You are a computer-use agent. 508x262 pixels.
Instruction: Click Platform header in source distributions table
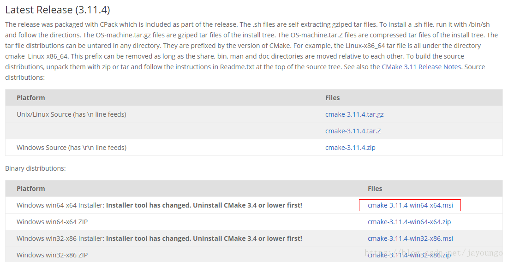(x=31, y=97)
